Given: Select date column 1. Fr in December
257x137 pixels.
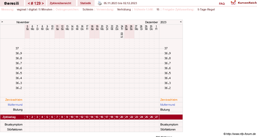Looking at the screenshot, I should pyautogui.click(x=156, y=28).
